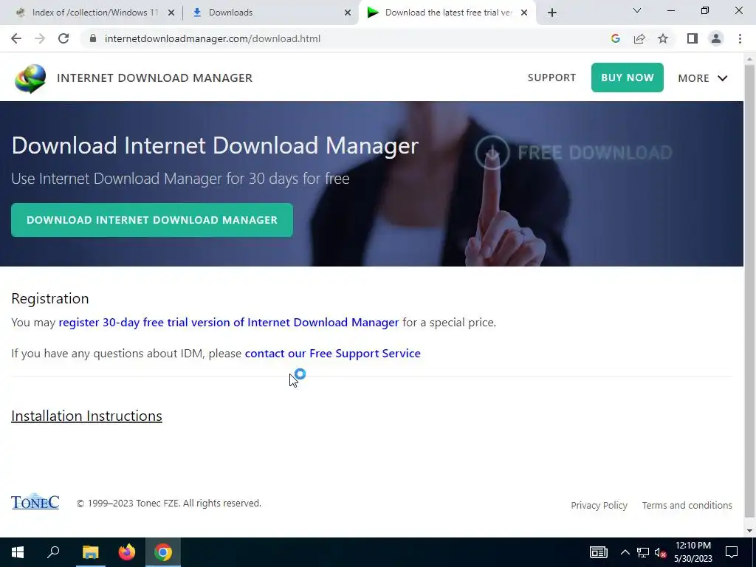Open the SUPPORT navigation link
This screenshot has width=756, height=567.
[x=551, y=78]
